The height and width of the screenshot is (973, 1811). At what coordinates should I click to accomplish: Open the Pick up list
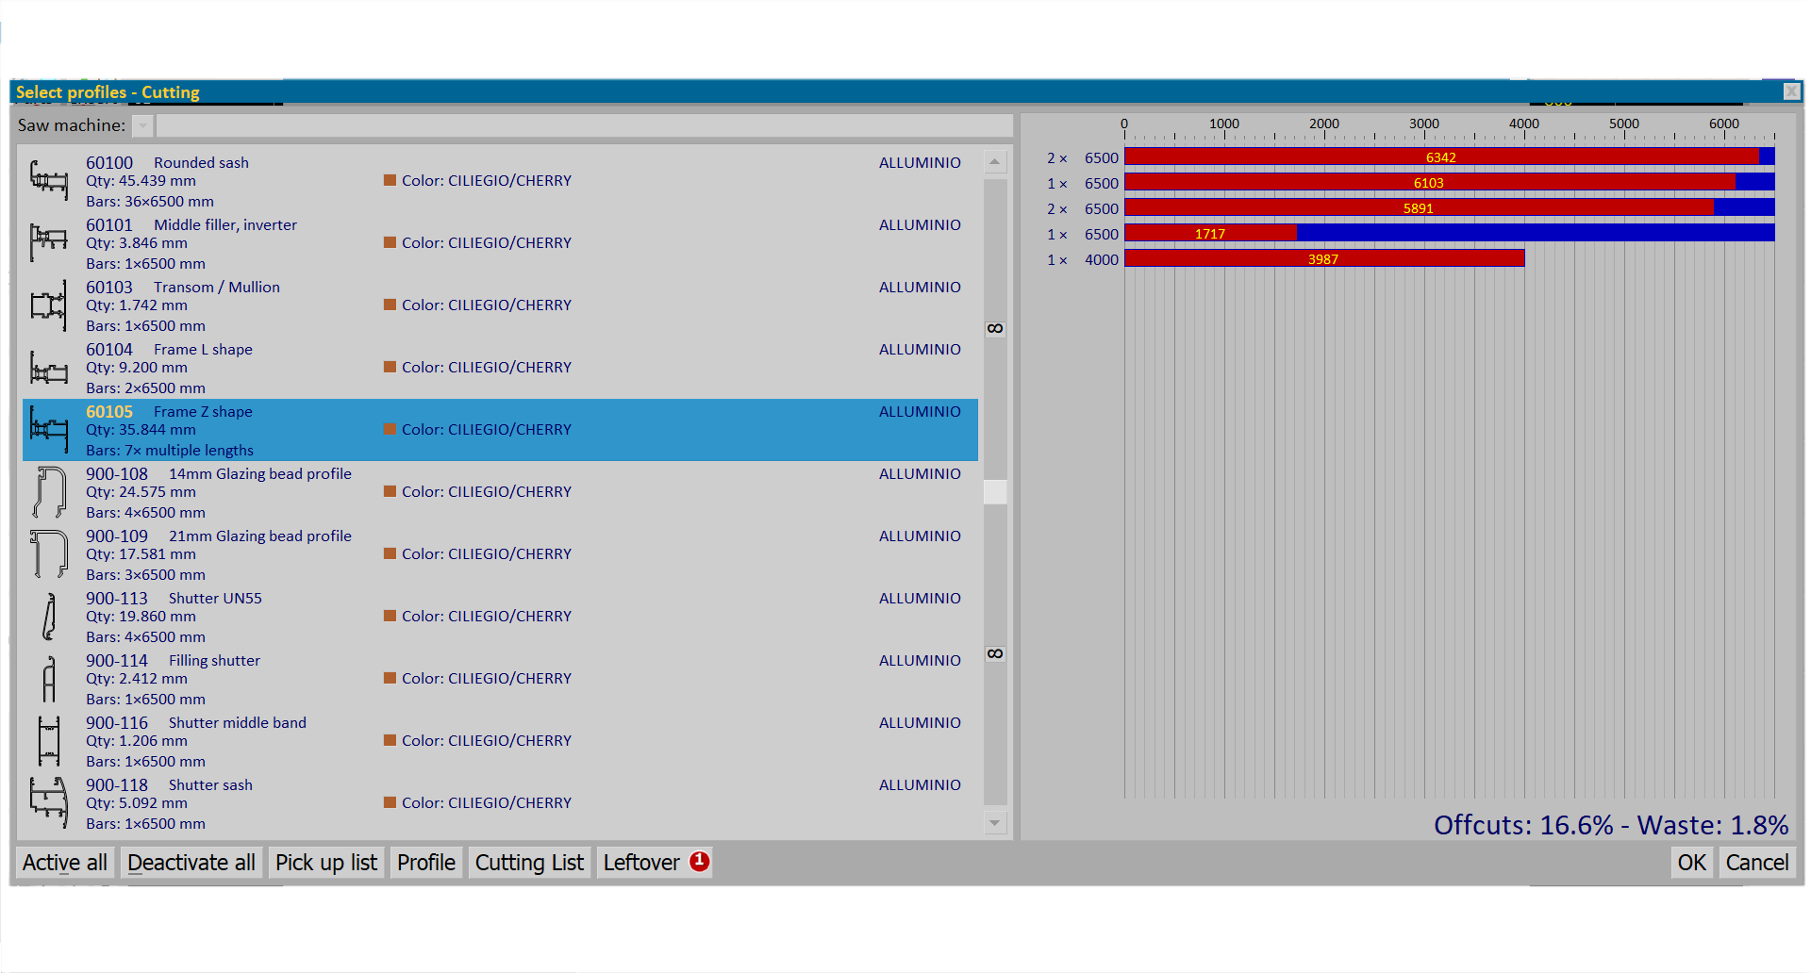pos(325,863)
